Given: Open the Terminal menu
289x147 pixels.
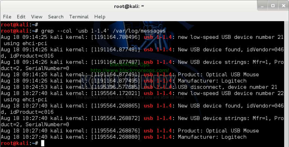Looking at the screenshot, I should click(79, 17).
